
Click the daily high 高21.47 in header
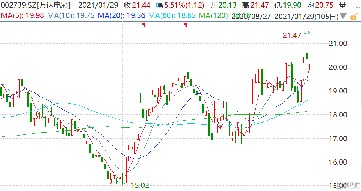256,5
